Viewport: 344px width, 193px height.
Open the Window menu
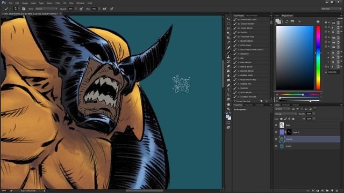(x=81, y=3)
